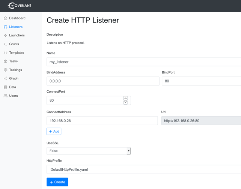Click the Covenant logo in header
This screenshot has height=189, width=241.
tap(20, 6)
